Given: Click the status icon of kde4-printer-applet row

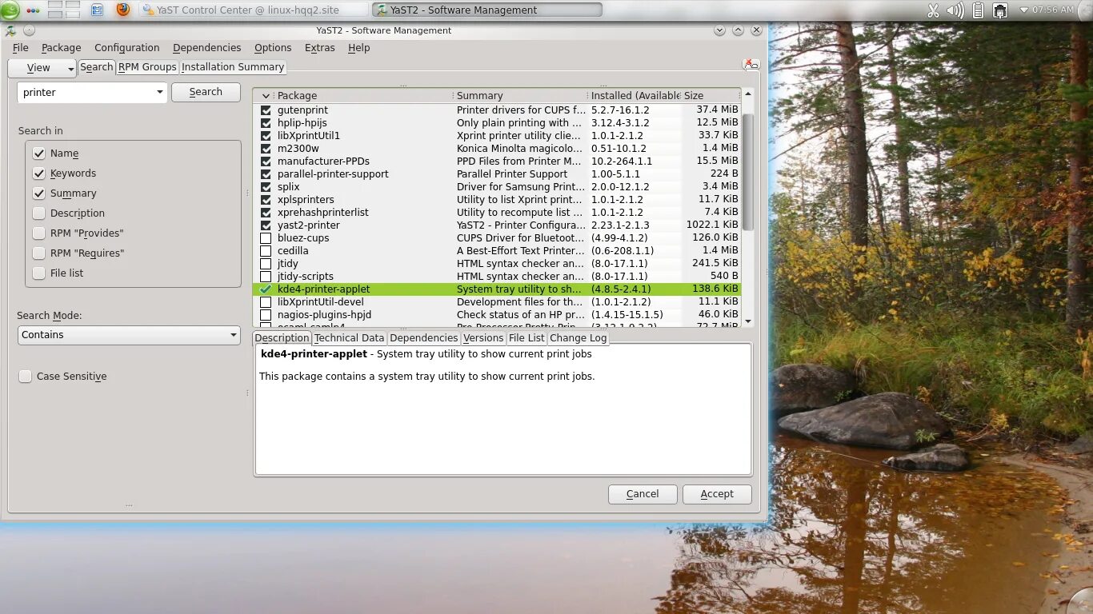Looking at the screenshot, I should click(266, 289).
